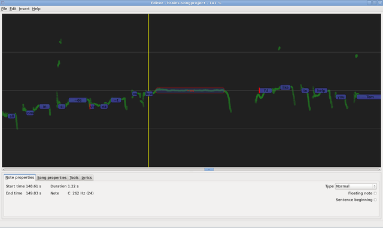This screenshot has width=383, height=228.
Task: Select the "help" note block
Action: click(321, 90)
